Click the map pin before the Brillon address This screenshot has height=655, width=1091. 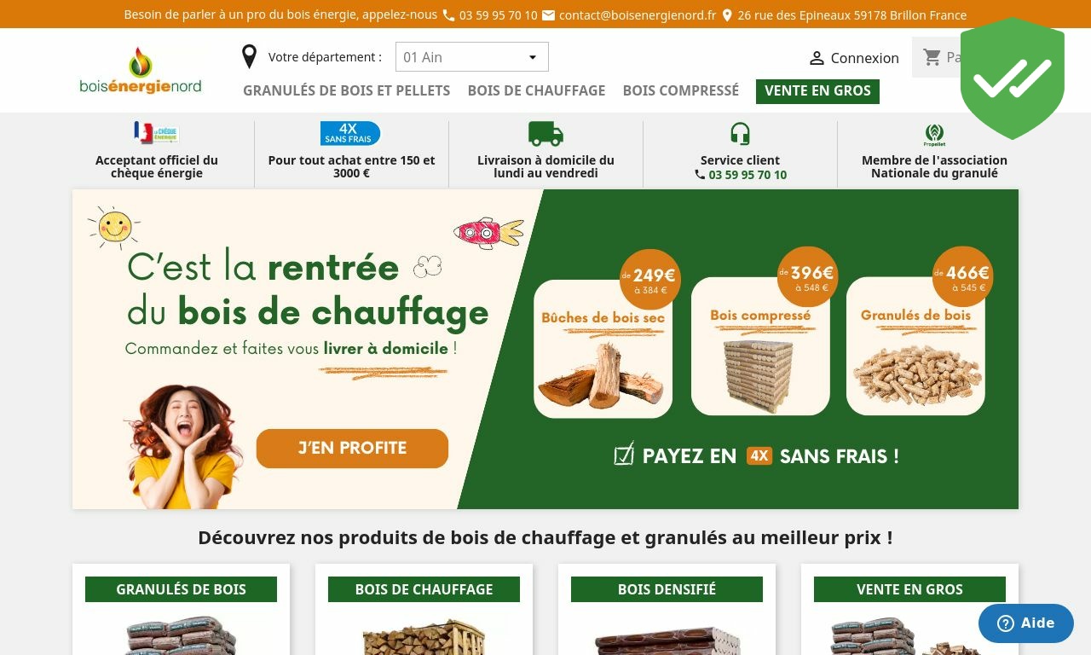click(727, 15)
